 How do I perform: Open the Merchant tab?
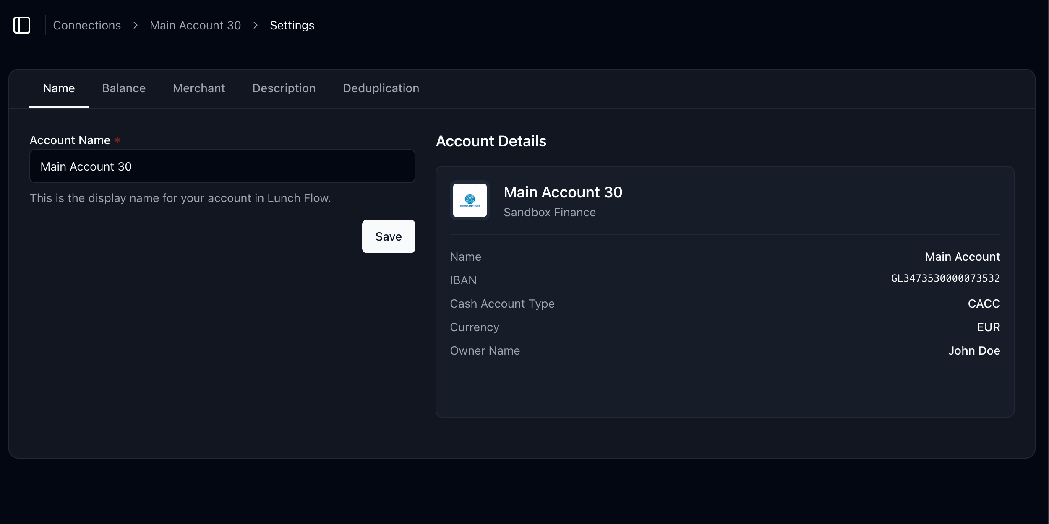pos(199,88)
